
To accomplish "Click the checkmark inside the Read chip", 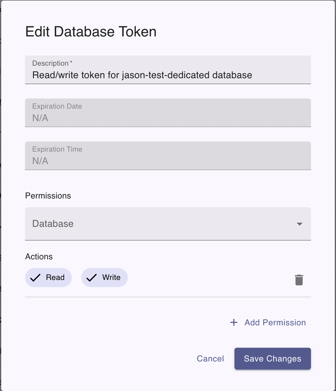I will (x=35, y=277).
